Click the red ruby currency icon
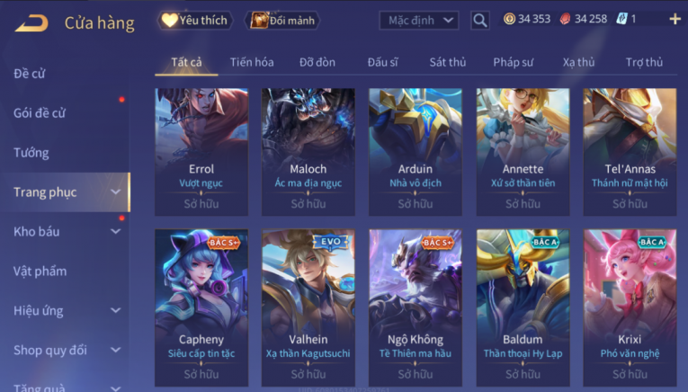Screen dimensions: 688x392 coord(565,19)
